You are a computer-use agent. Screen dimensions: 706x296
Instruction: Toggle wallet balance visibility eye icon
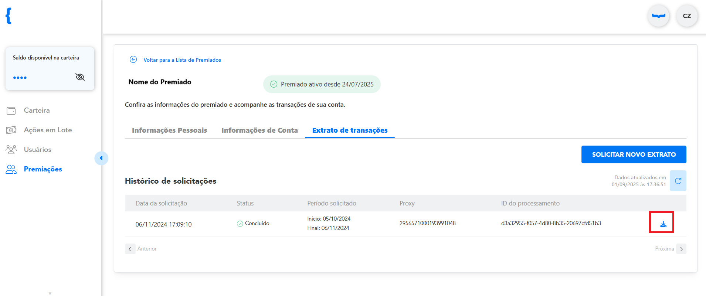tap(80, 77)
